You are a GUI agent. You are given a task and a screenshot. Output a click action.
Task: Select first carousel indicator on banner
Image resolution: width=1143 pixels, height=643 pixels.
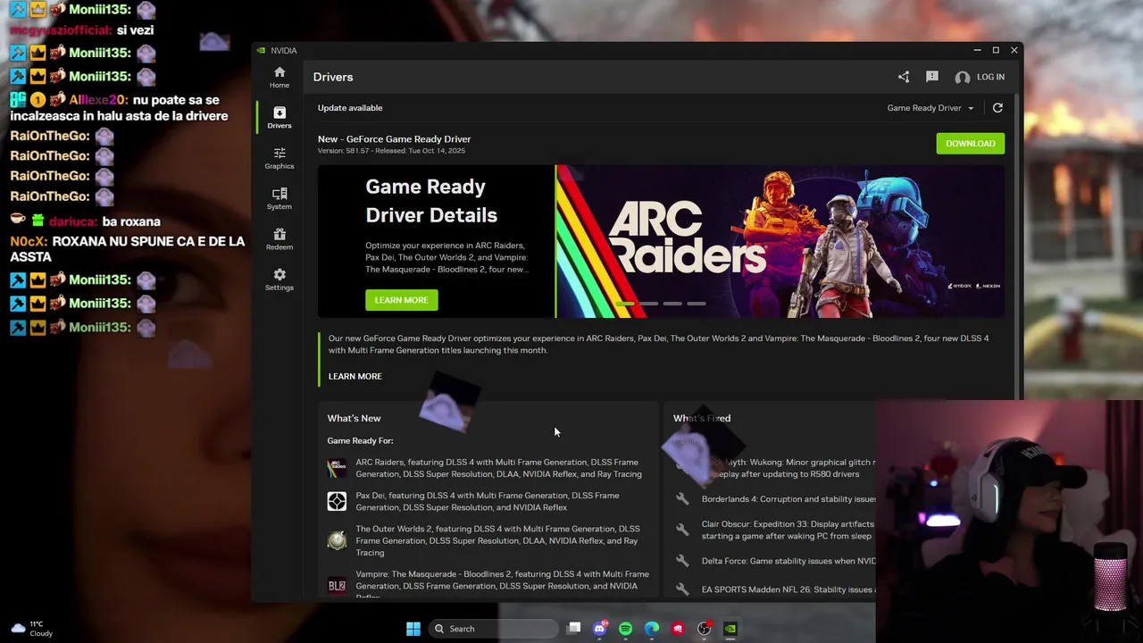point(625,304)
